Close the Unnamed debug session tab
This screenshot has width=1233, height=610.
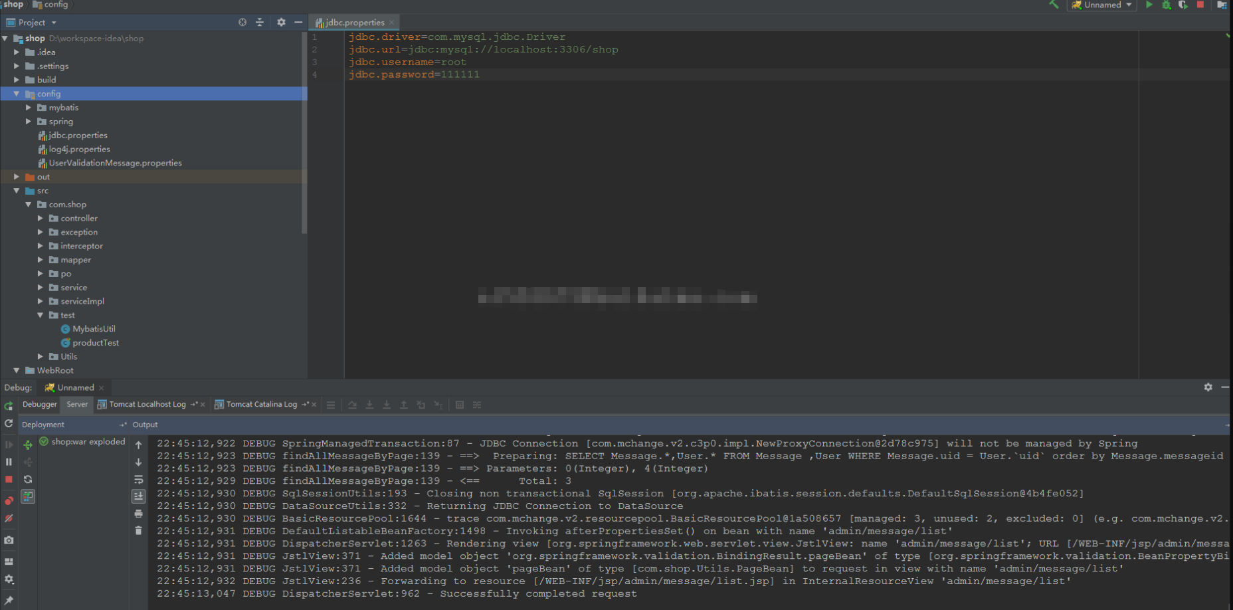coord(102,388)
